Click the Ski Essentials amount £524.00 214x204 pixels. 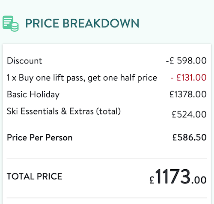pos(189,114)
